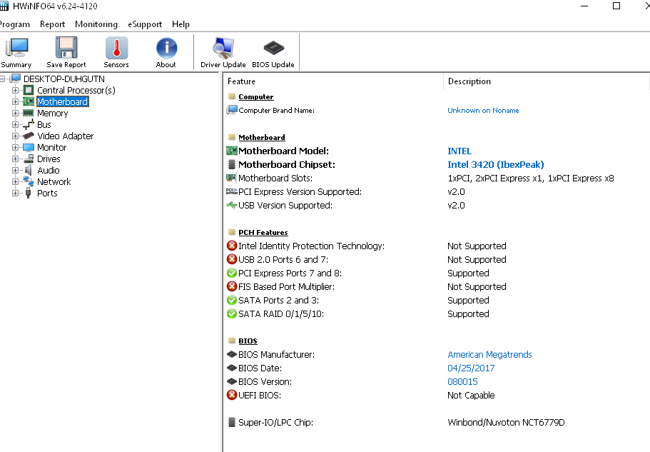Screen dimensions: 650x452
Task: Expand the Monitor tree node
Action: coord(15,147)
